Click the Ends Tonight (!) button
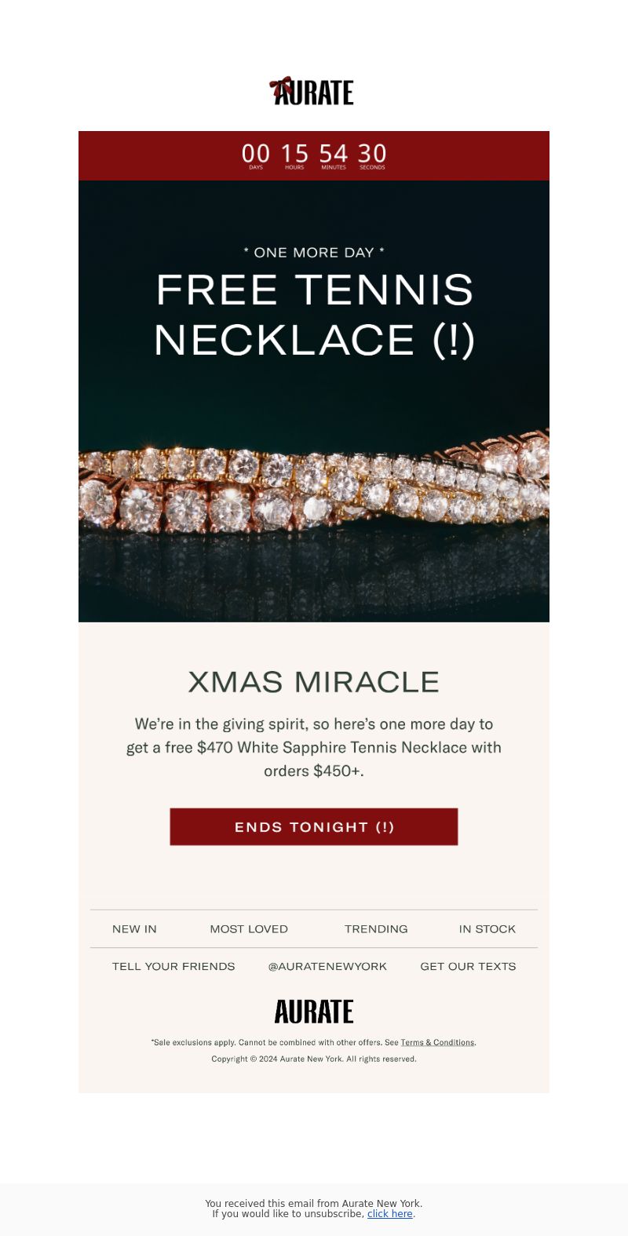This screenshot has width=628, height=1236. 314,827
